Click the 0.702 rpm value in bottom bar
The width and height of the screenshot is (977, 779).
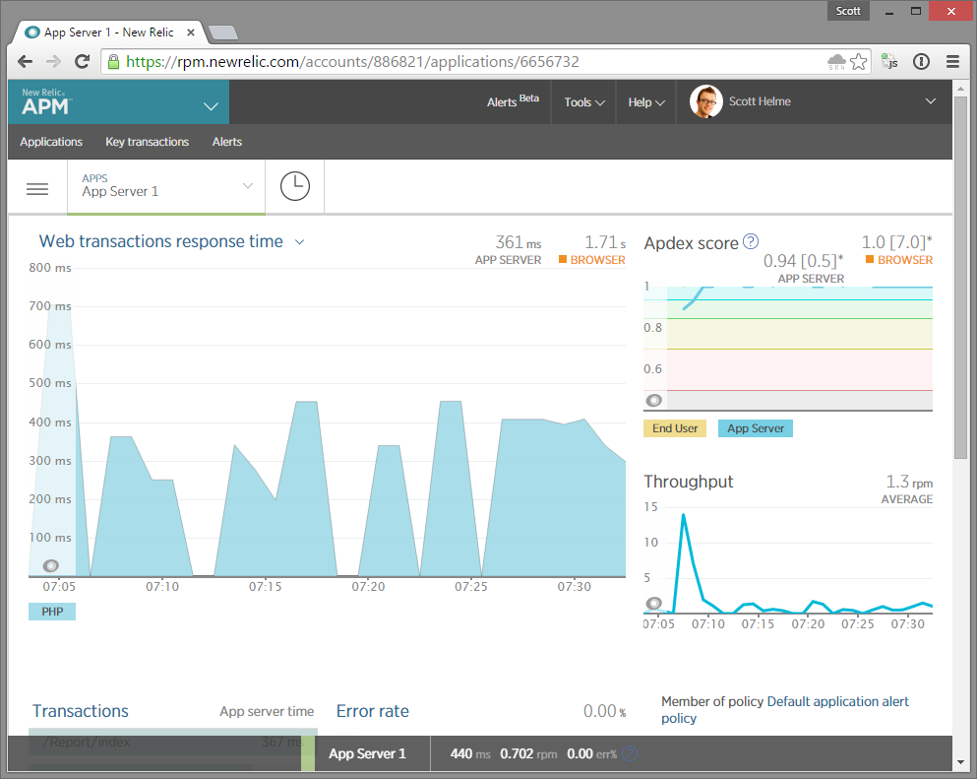[x=528, y=753]
